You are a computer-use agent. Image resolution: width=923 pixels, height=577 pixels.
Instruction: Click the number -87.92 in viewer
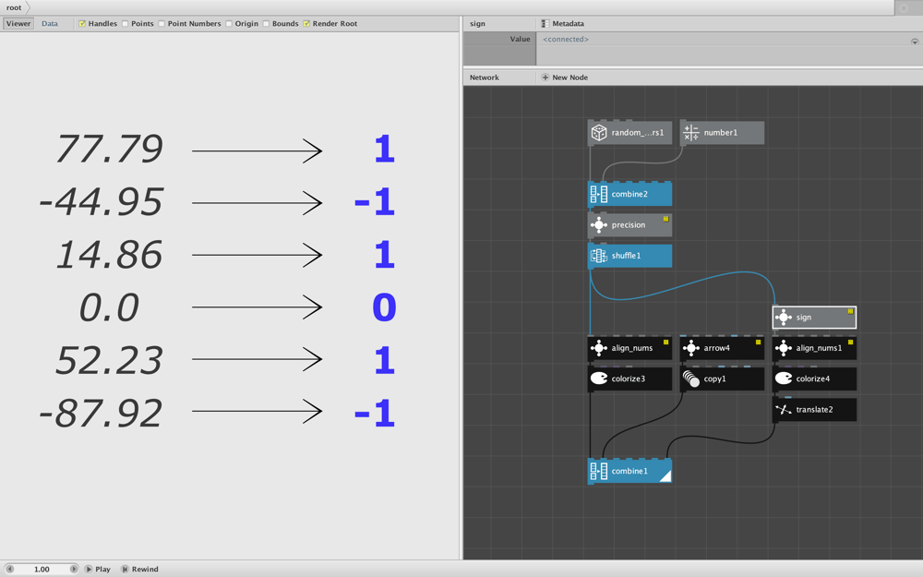tap(101, 413)
